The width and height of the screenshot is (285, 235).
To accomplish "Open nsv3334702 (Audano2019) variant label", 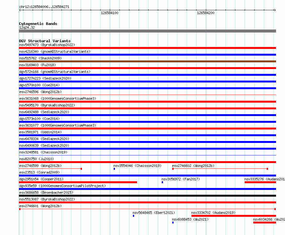I will (x=213, y=213).
